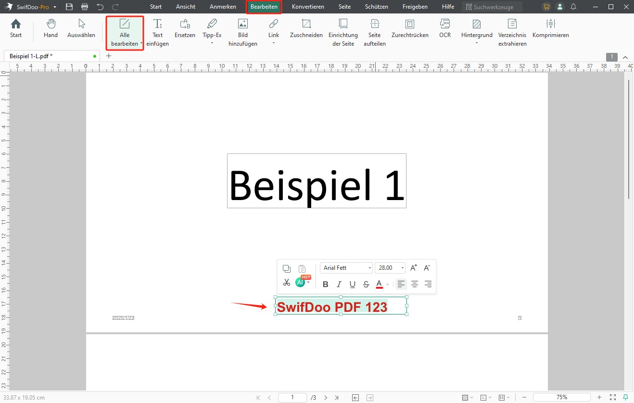The width and height of the screenshot is (634, 403).
Task: Expand the AI button dropdown arrow
Action: coord(308,283)
